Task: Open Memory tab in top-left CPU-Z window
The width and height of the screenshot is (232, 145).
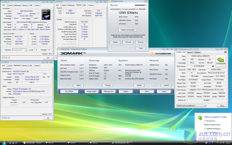Action: [25, 5]
